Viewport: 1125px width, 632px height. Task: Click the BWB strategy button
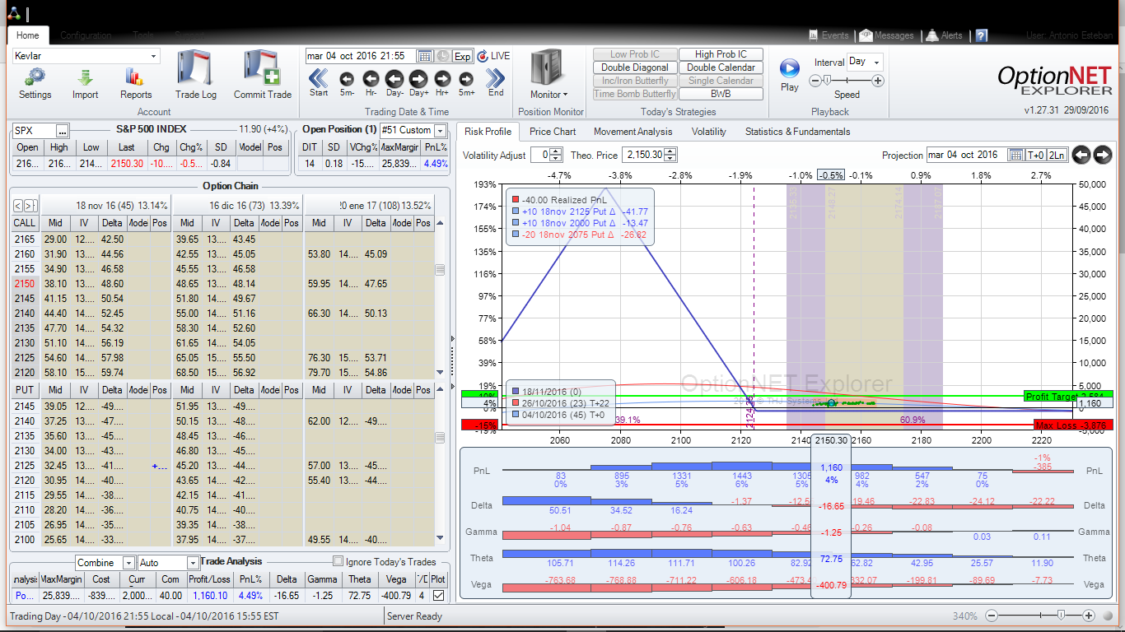tap(721, 94)
